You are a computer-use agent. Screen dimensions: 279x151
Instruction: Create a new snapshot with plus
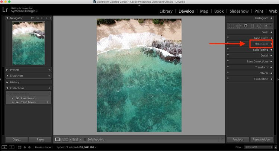click(x=49, y=75)
